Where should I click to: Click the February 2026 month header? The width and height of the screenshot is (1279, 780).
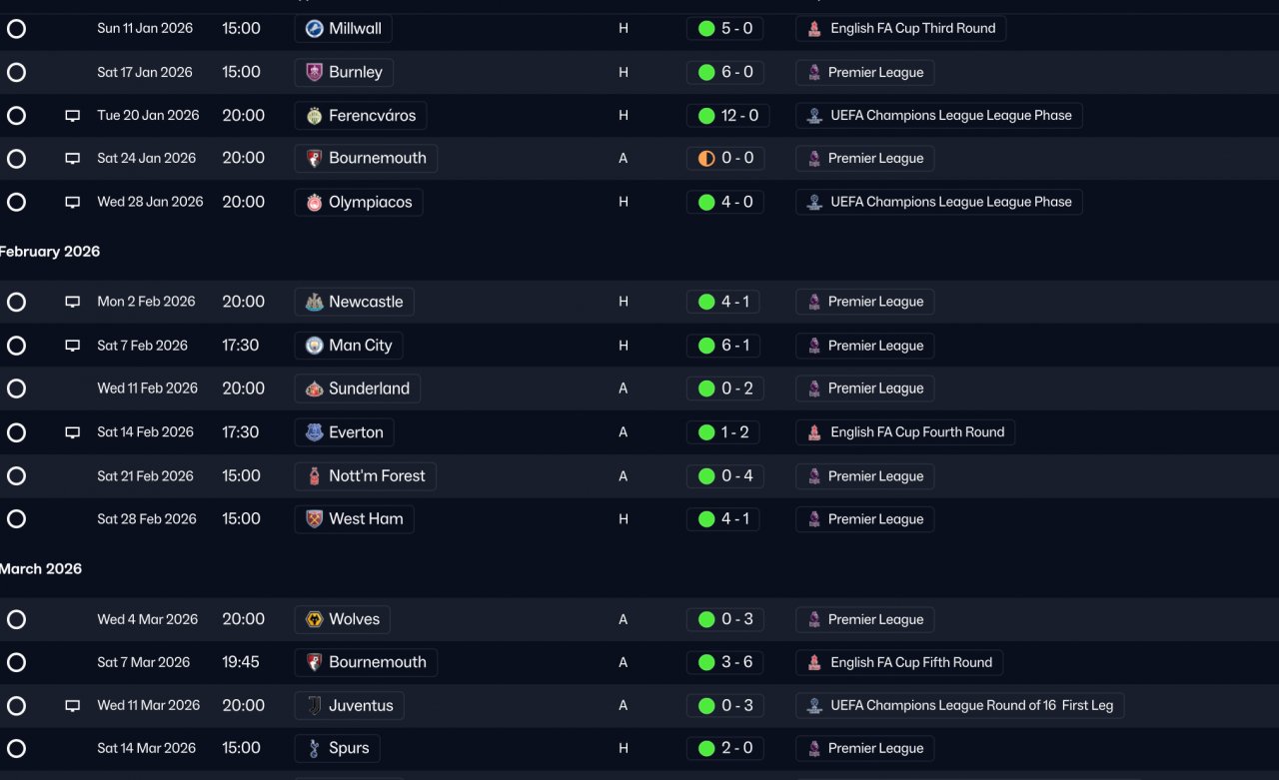50,252
